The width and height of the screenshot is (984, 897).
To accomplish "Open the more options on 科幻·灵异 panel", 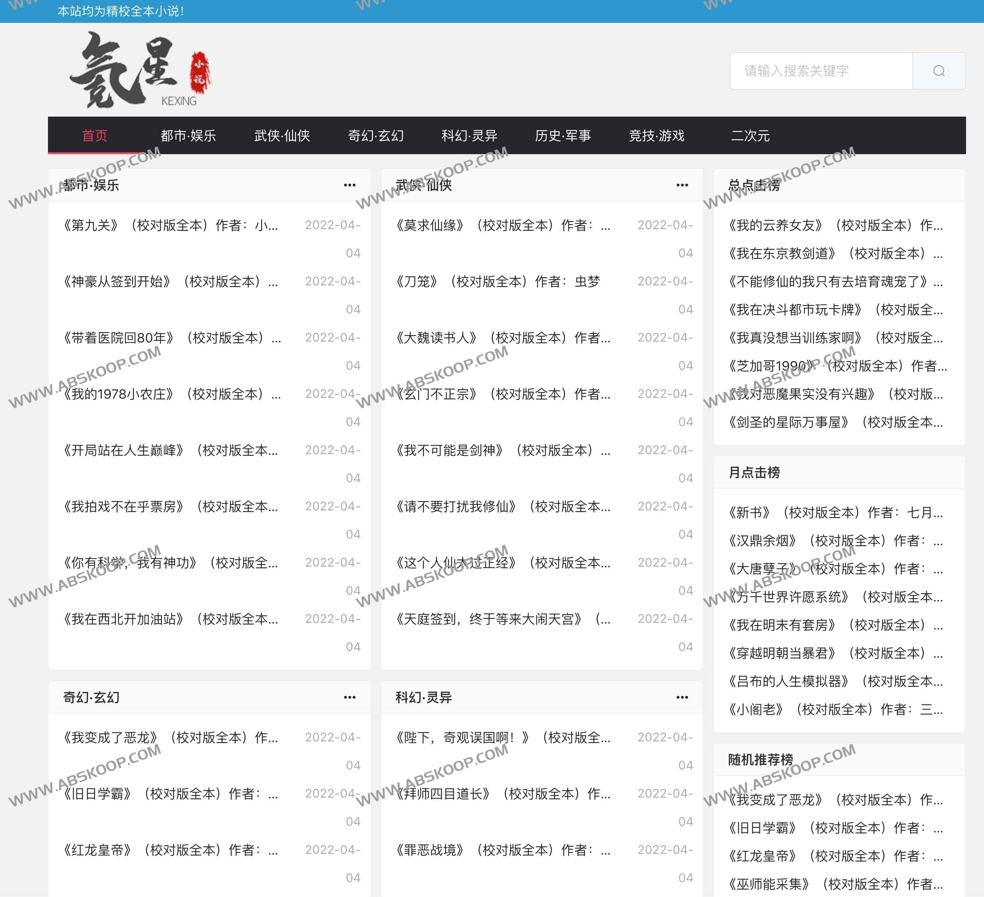I will (682, 697).
